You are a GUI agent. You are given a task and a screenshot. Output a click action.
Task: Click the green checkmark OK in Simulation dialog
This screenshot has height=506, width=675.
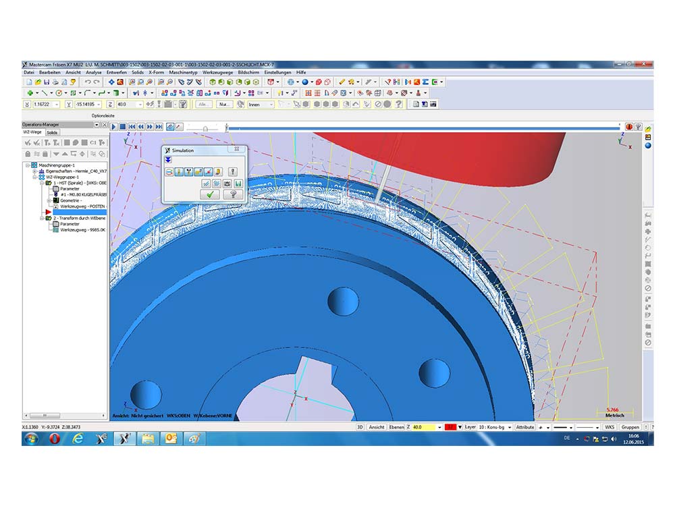pos(210,194)
